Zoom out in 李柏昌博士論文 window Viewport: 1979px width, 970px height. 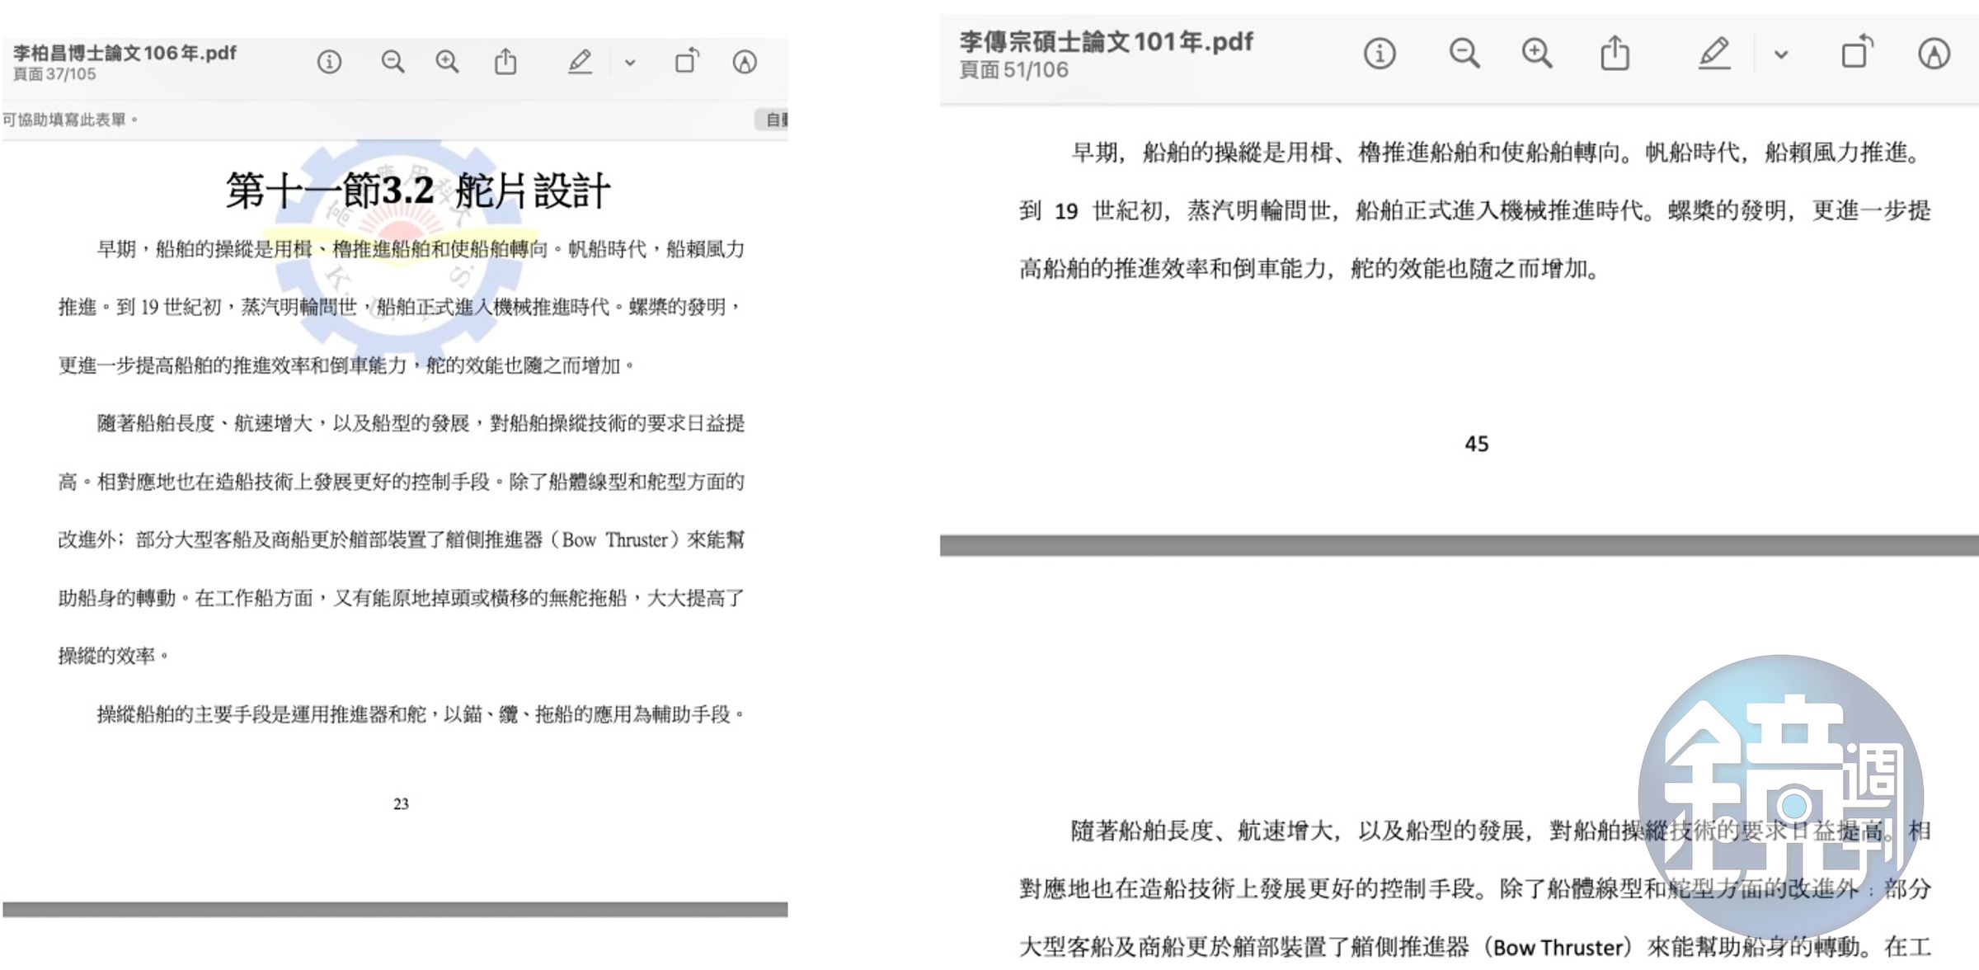click(393, 62)
